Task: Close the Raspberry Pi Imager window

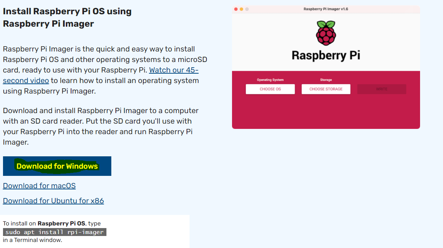Action: point(236,9)
